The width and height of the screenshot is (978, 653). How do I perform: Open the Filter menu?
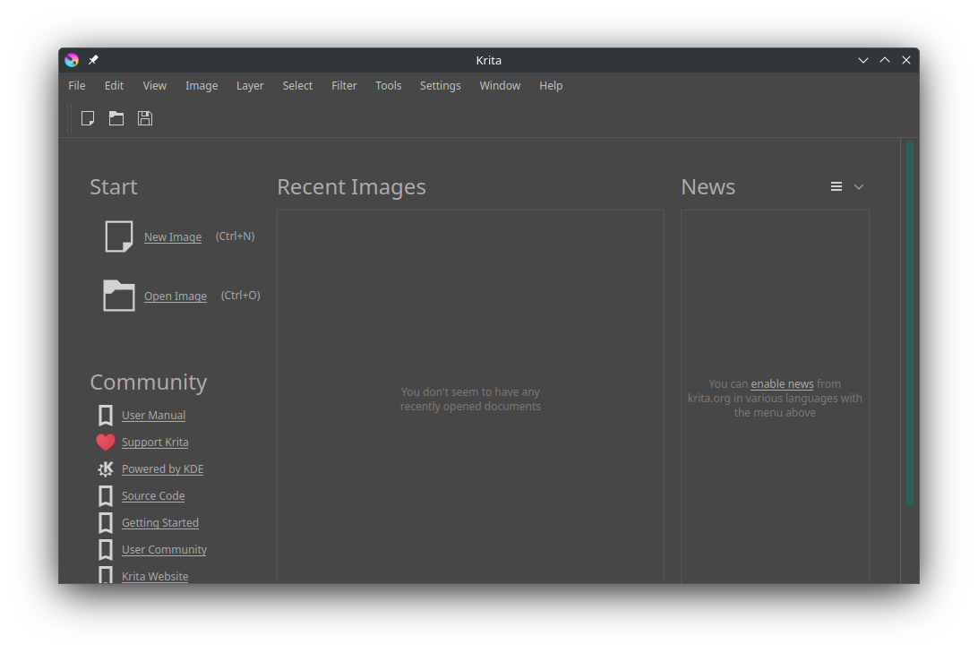[344, 86]
